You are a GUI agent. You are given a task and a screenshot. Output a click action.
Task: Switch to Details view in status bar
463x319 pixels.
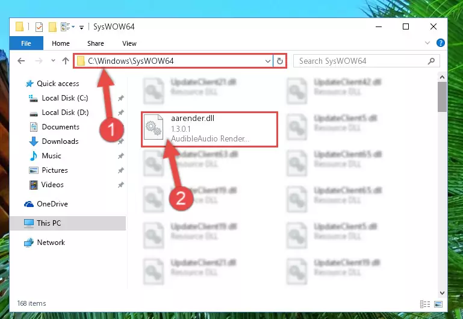coord(425,304)
